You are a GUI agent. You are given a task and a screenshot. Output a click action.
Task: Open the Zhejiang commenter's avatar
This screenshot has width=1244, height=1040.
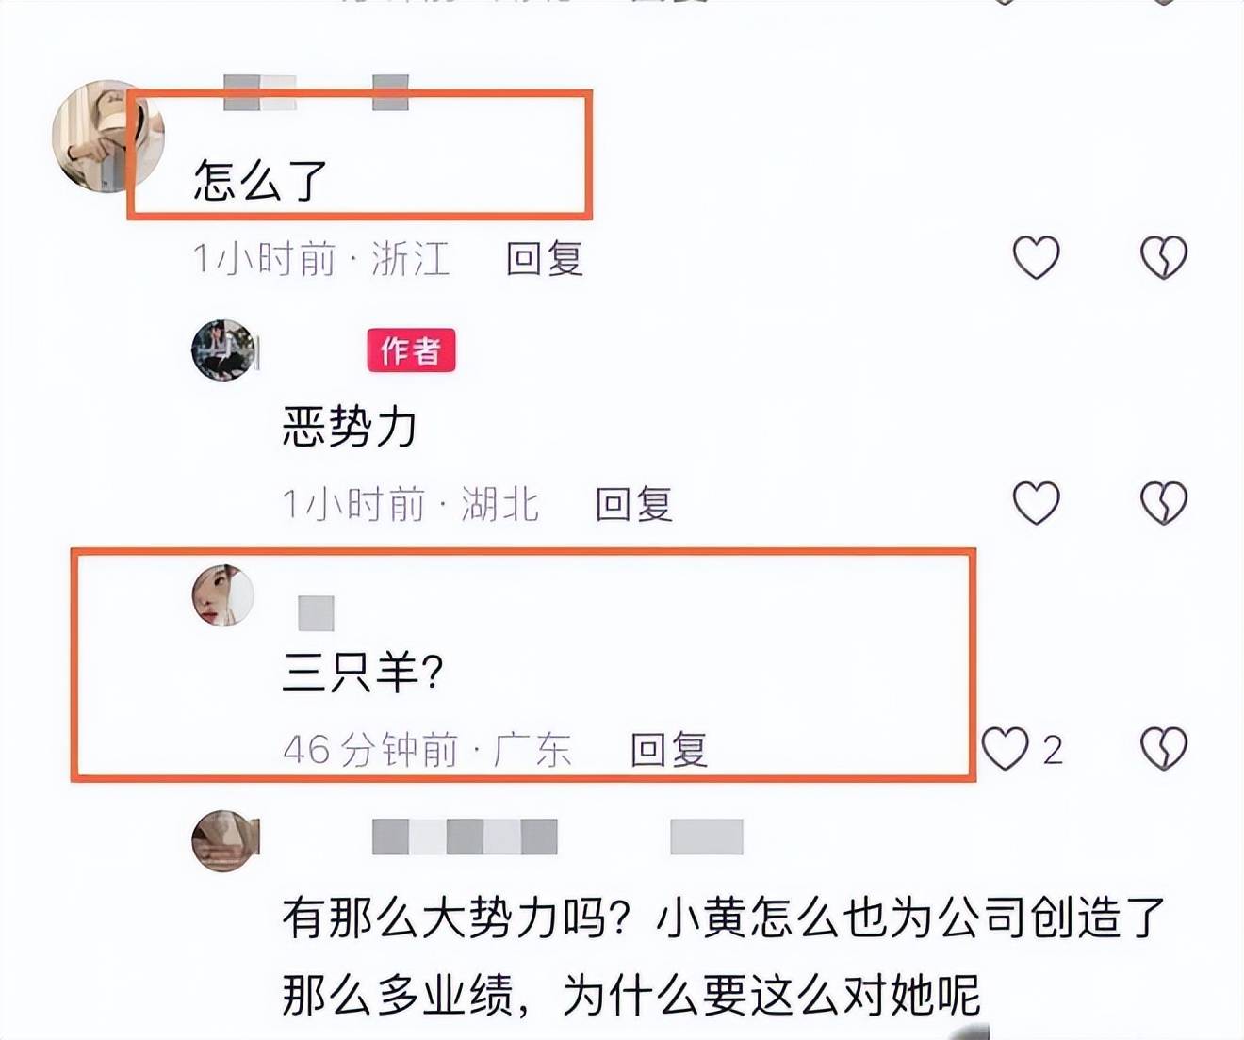pos(107,137)
